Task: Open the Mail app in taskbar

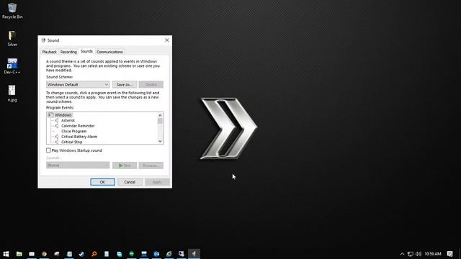Action: pos(32,254)
